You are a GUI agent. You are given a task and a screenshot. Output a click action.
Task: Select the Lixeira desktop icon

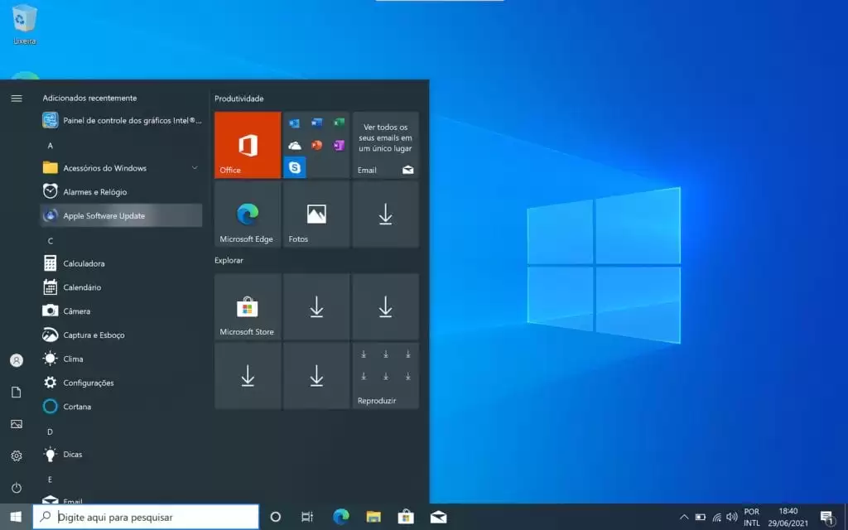click(x=24, y=25)
